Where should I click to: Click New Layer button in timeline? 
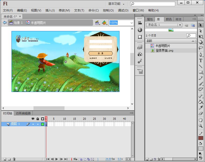(x=5, y=159)
